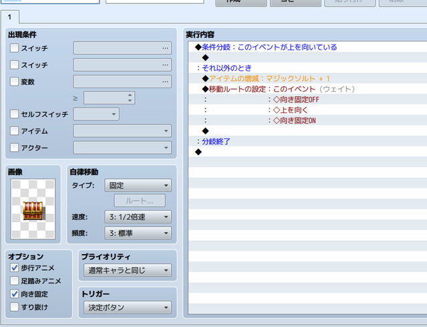Open first switch selector ellipsis field
This screenshot has width=427, height=327.
122,48
